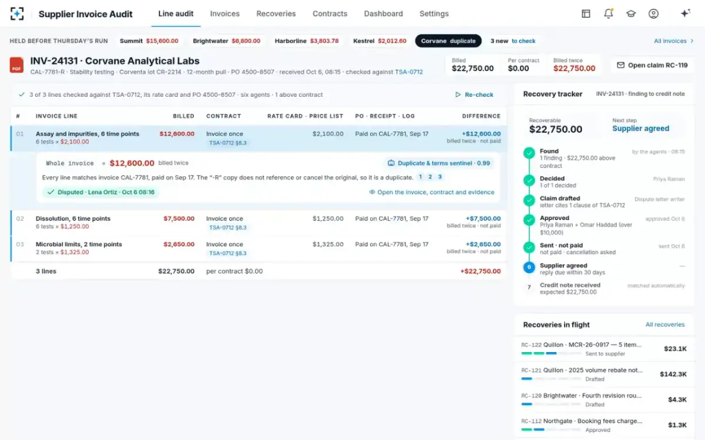705x440 pixels.
Task: Click the checkmark before 3 of 3 lines
Action: click(x=22, y=94)
